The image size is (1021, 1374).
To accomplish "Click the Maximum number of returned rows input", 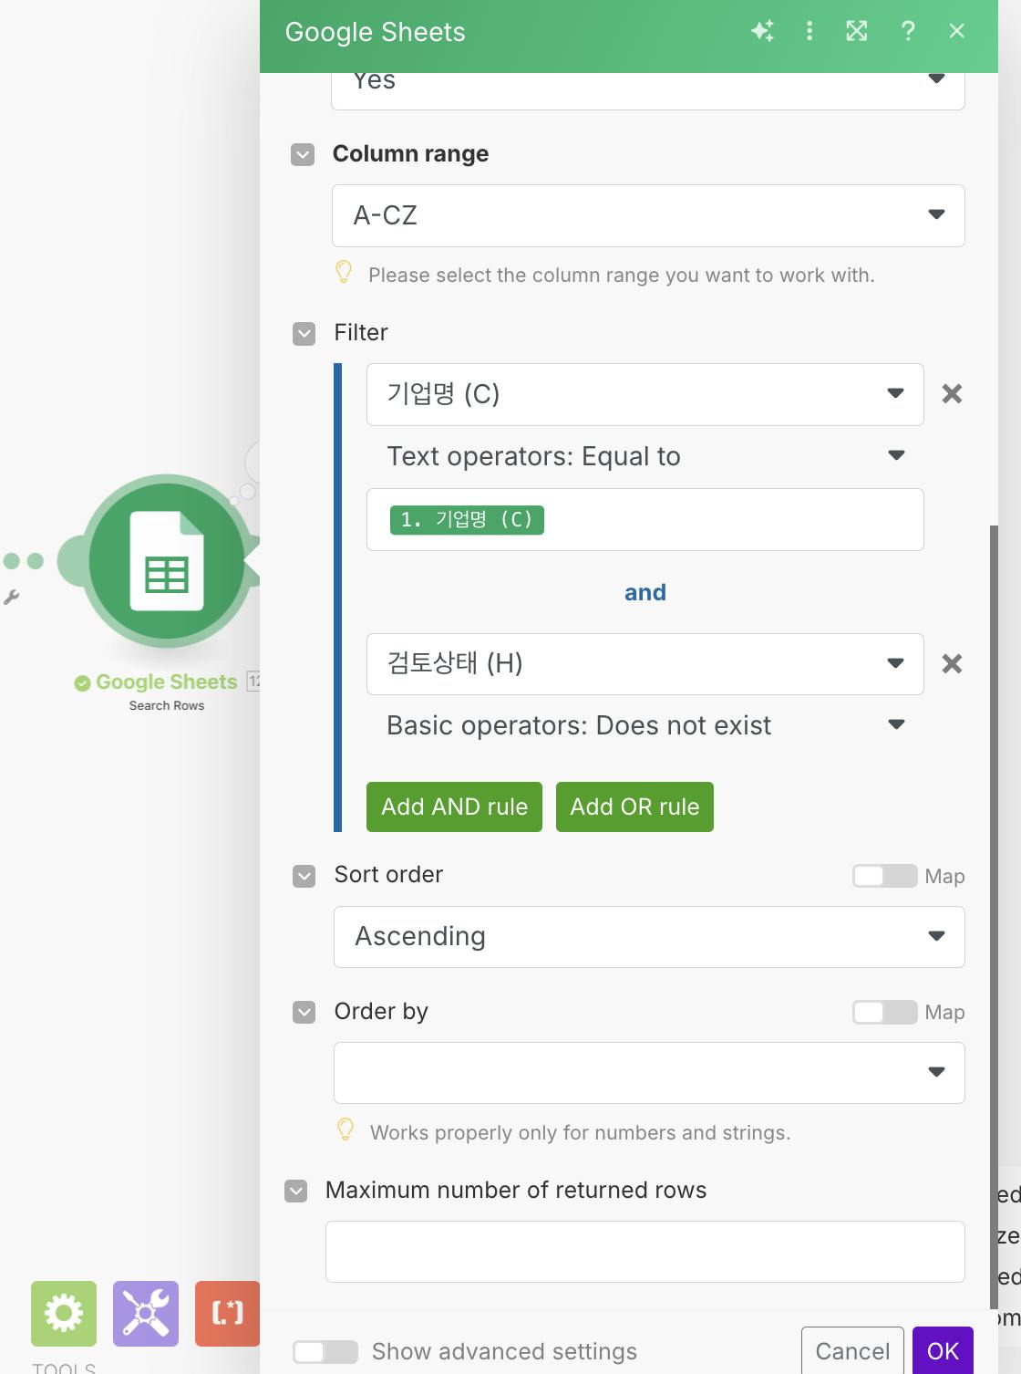I will 645,1252.
